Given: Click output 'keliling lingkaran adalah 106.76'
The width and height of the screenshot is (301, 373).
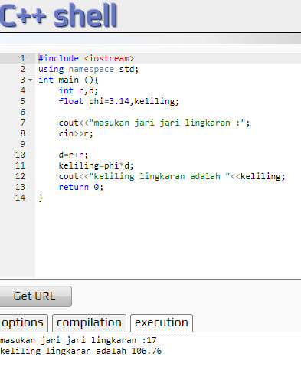Looking at the screenshot, I should coord(80,351).
